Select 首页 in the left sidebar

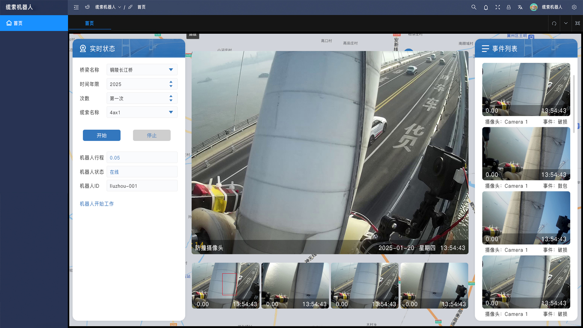[x=18, y=23]
